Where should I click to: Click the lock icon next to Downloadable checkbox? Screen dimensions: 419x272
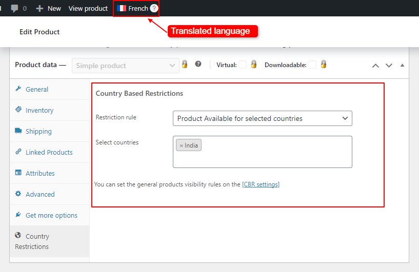point(323,65)
